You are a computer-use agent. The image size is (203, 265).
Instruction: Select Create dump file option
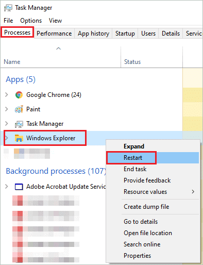point(153,207)
